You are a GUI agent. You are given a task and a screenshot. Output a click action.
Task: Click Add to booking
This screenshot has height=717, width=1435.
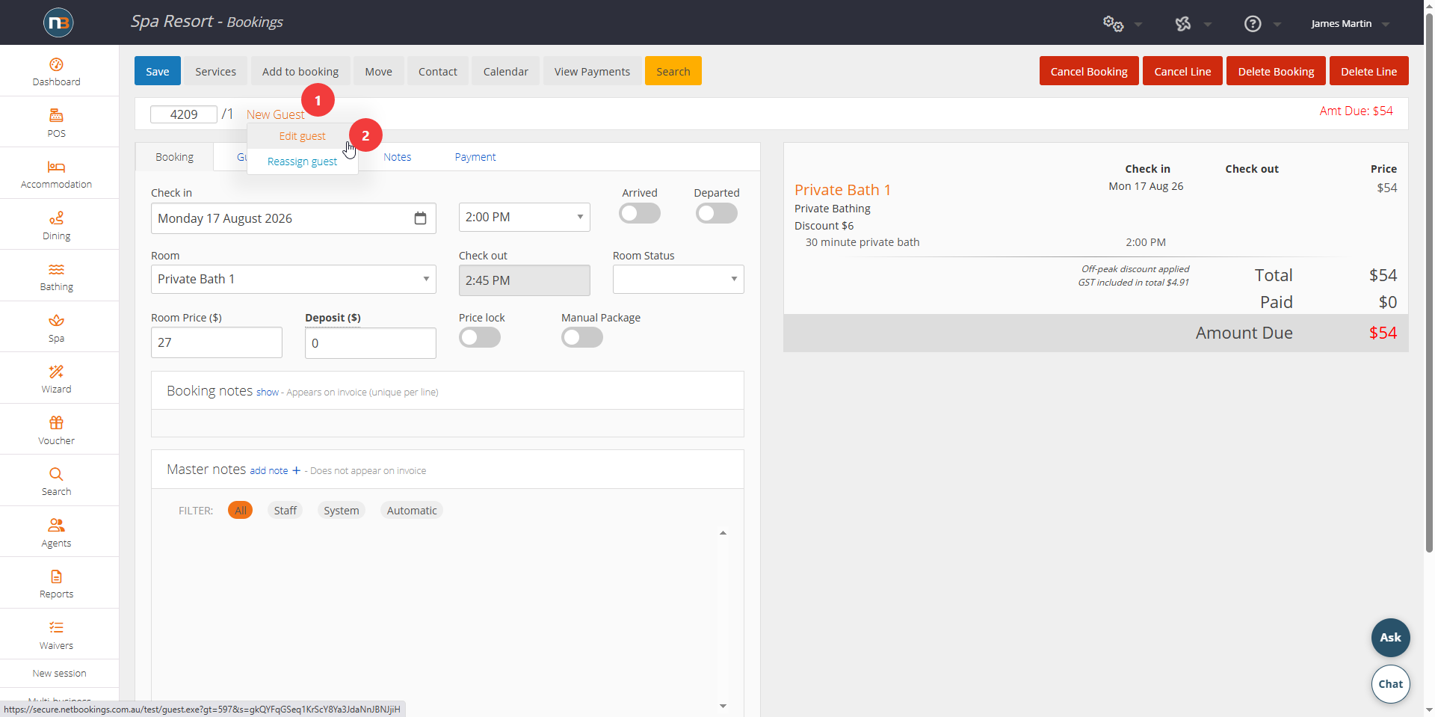pos(300,71)
